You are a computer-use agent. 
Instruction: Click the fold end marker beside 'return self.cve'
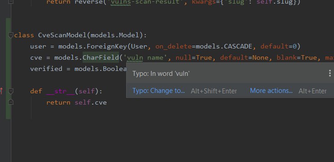pos(11,102)
